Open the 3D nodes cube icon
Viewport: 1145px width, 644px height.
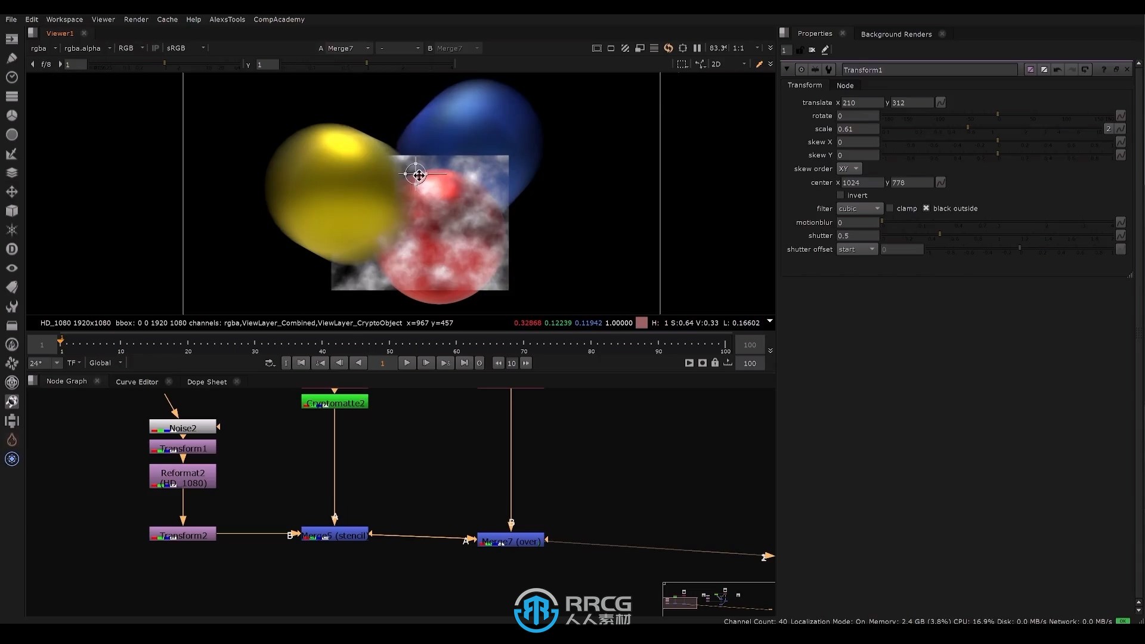(12, 211)
